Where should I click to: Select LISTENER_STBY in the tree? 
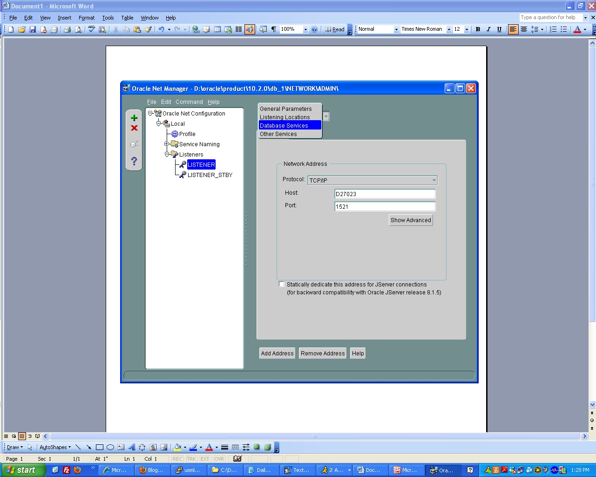[210, 175]
